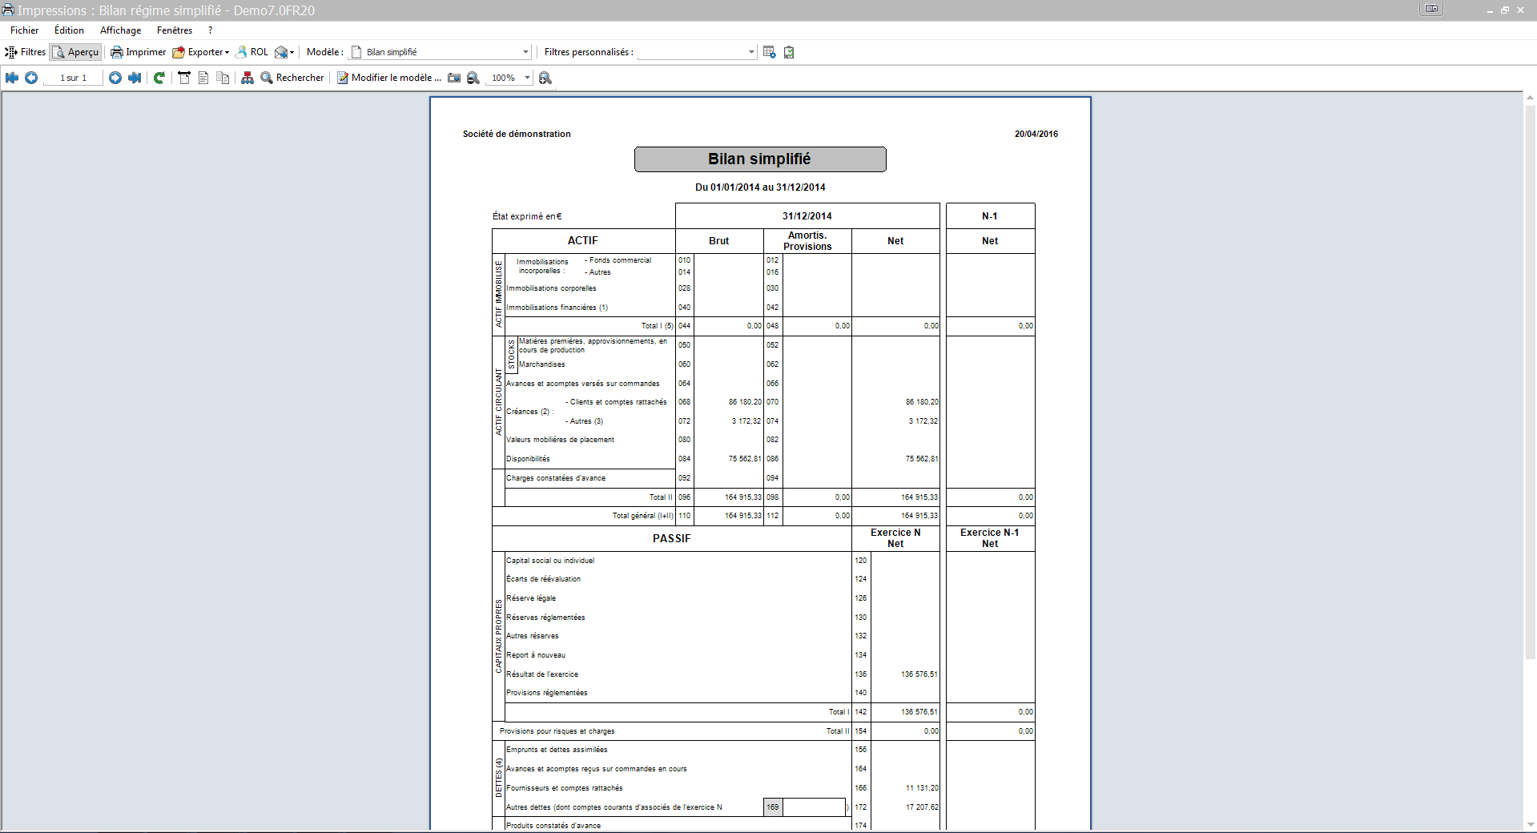The width and height of the screenshot is (1537, 833).
Task: Click Modifier le modèle button
Action: point(389,78)
